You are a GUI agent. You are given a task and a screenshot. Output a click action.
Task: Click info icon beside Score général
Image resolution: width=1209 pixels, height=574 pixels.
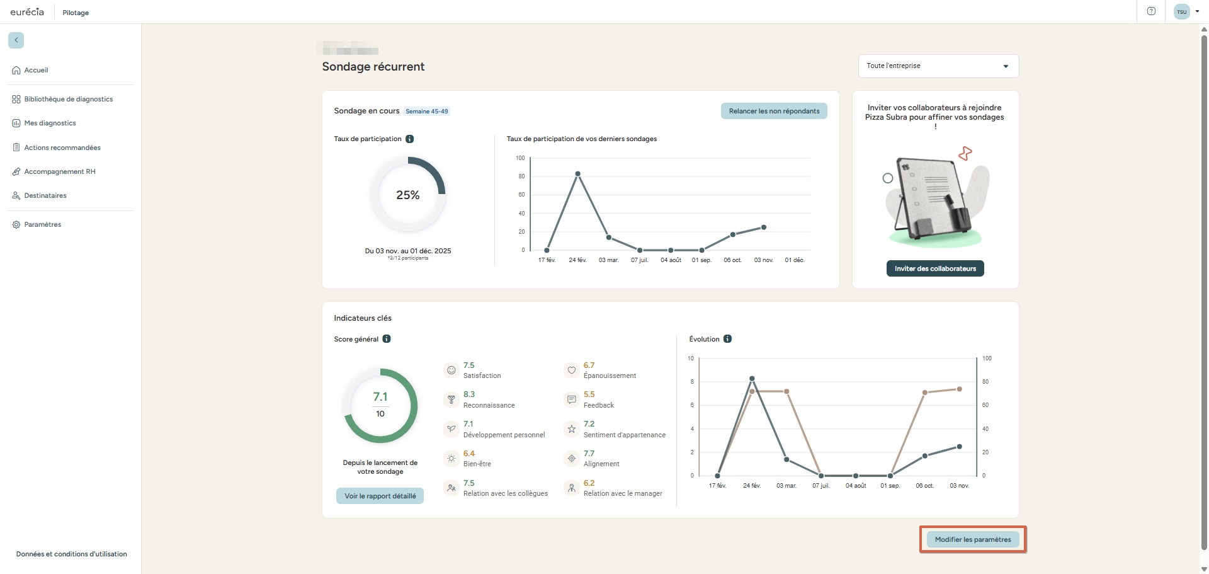coord(387,339)
